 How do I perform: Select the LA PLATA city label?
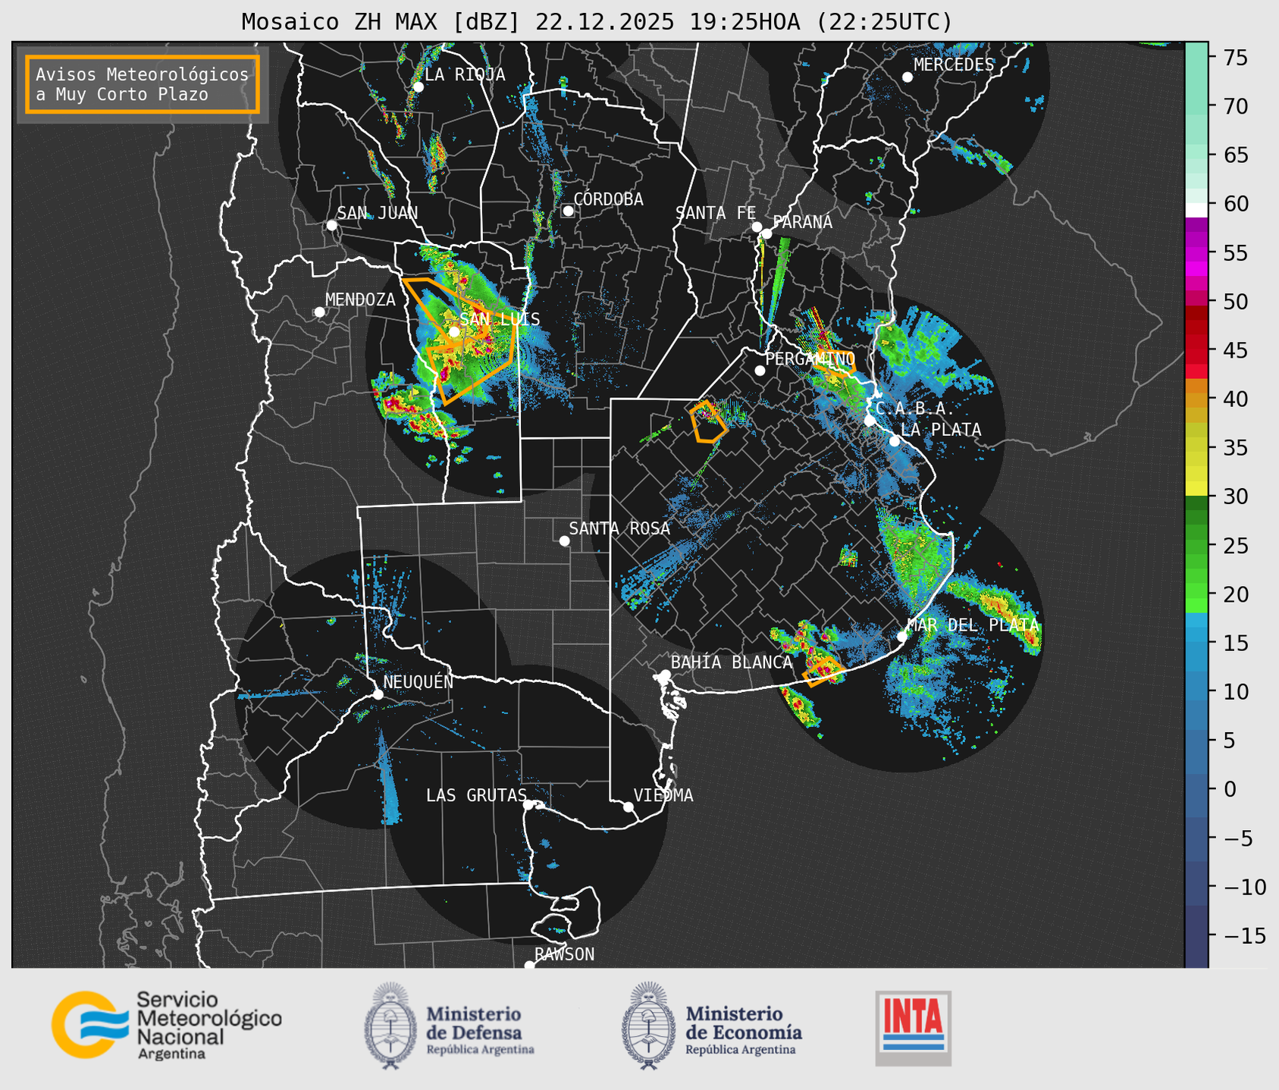(941, 430)
